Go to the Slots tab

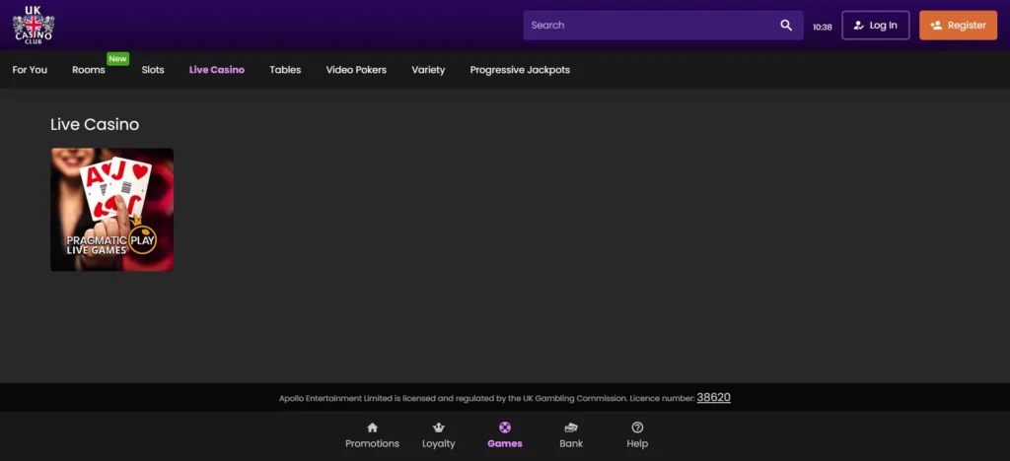153,69
